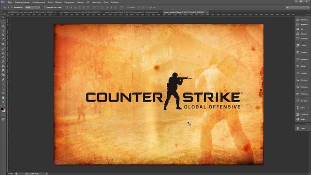Select the Blur tool
Viewport: 311px width, 175px height.
tap(3, 70)
